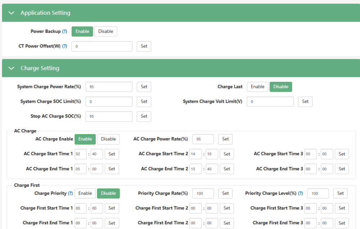The height and width of the screenshot is (229, 360).
Task: Set the AC Charge Power Rate
Action: [x=225, y=139]
